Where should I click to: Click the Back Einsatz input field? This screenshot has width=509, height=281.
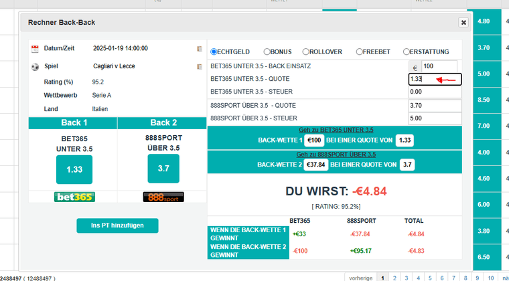click(x=439, y=66)
